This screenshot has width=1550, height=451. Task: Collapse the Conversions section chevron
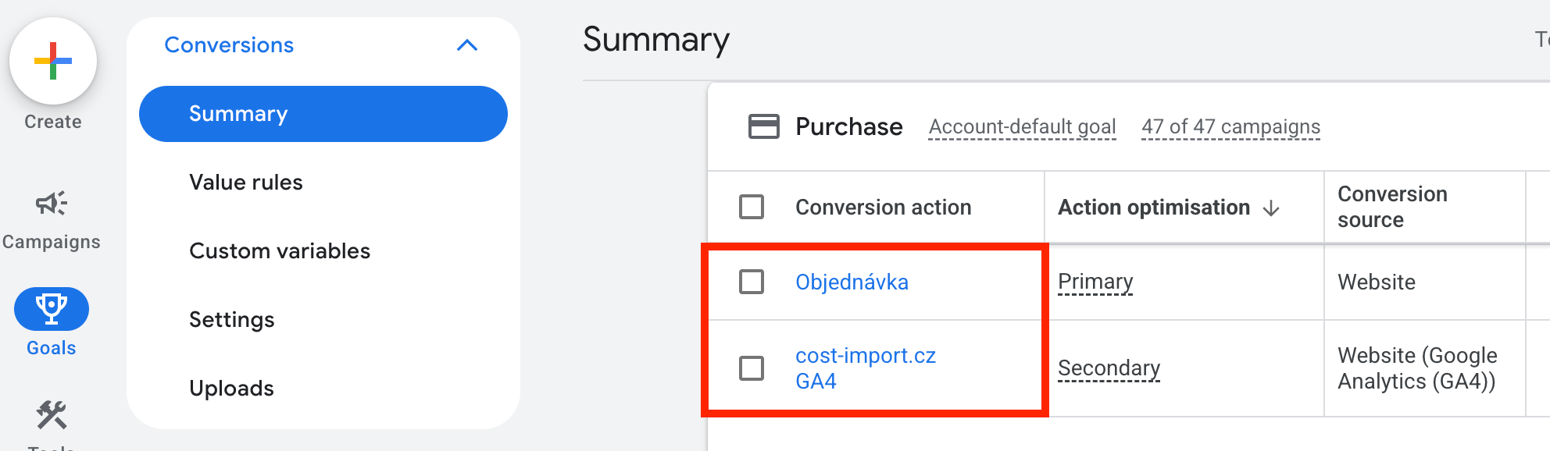tap(466, 45)
